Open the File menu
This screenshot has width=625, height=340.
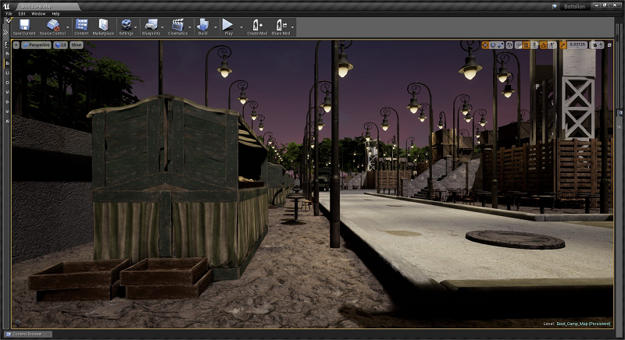[9, 13]
